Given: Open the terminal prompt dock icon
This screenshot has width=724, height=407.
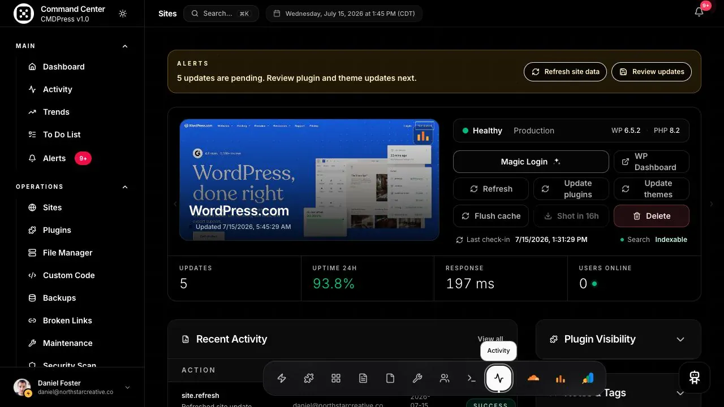Looking at the screenshot, I should pyautogui.click(x=472, y=379).
